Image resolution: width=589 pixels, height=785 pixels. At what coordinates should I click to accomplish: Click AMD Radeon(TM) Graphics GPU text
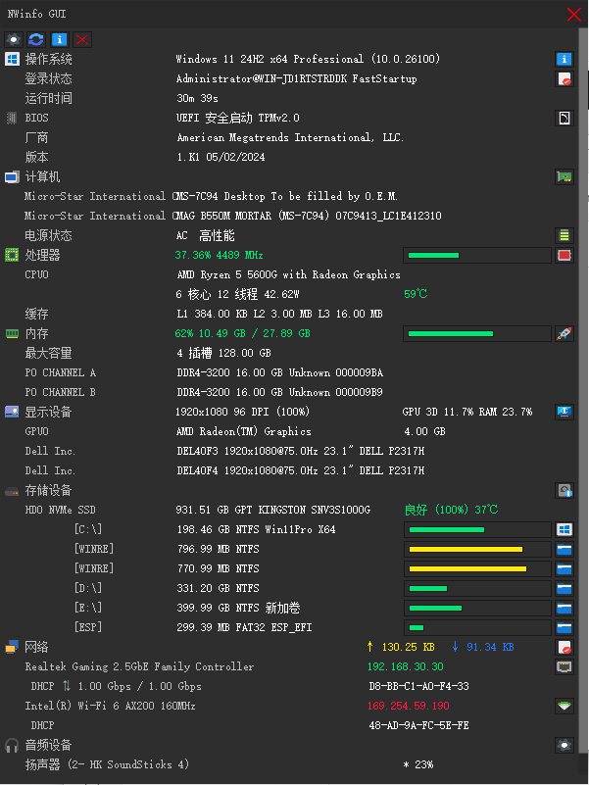point(244,431)
